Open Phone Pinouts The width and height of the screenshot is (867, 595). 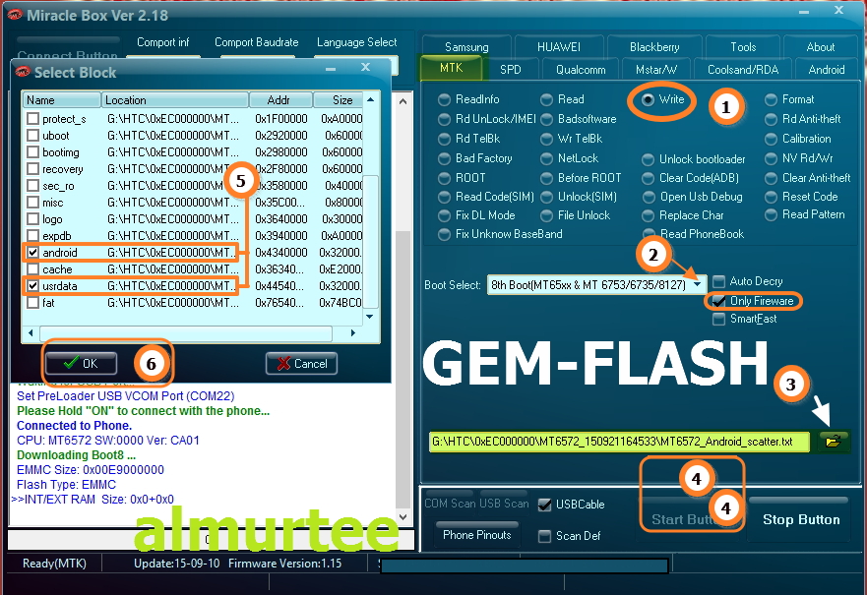click(x=476, y=535)
